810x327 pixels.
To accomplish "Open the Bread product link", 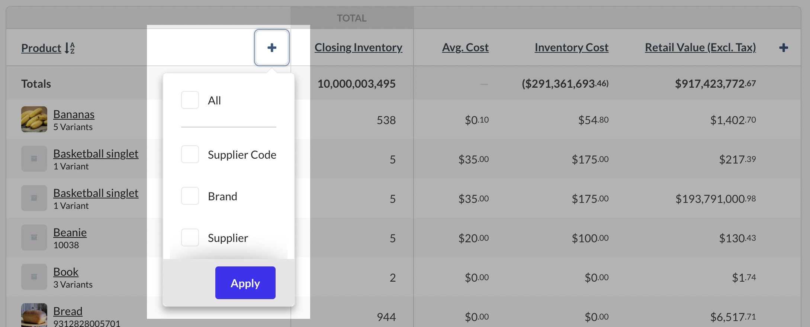I will pos(68,311).
